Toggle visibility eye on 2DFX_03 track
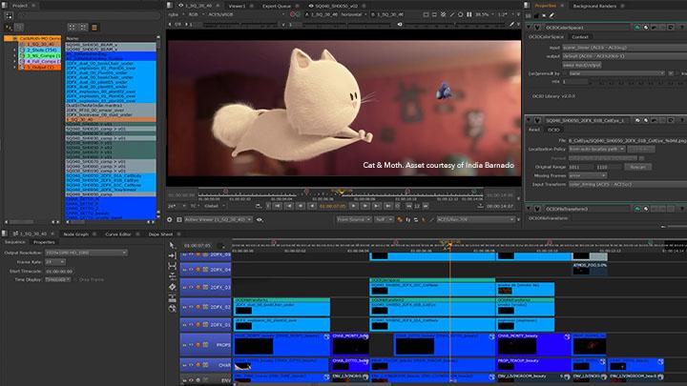Image resolution: width=687 pixels, height=386 pixels. (191, 288)
